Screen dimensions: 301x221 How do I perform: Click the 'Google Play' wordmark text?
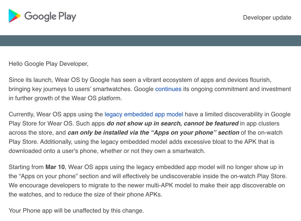50,16
